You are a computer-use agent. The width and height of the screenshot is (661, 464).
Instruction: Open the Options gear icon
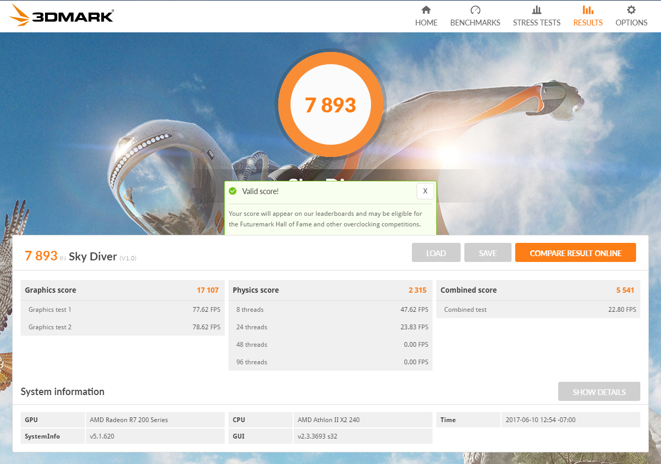coord(631,10)
